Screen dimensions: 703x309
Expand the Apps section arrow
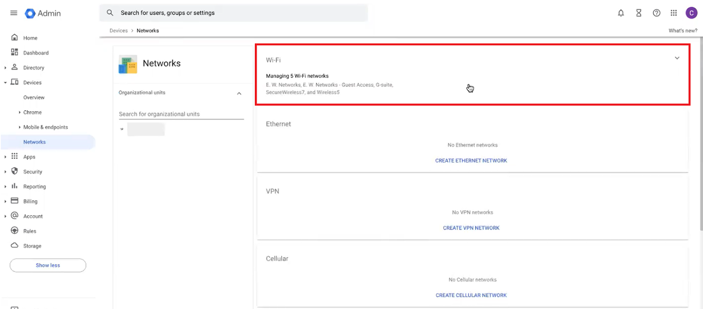[x=5, y=157]
